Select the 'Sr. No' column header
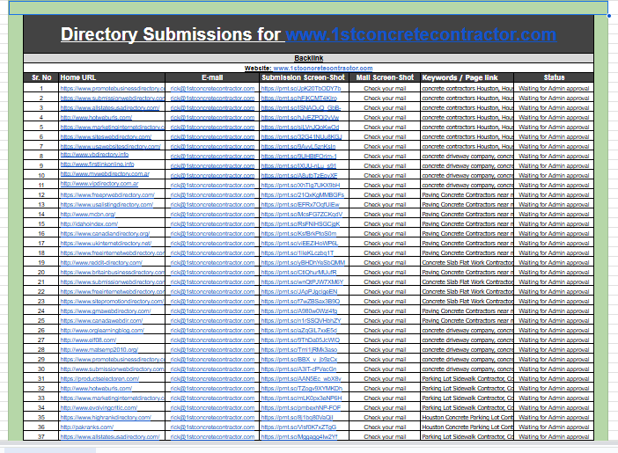This screenshot has height=453, width=618. point(41,77)
